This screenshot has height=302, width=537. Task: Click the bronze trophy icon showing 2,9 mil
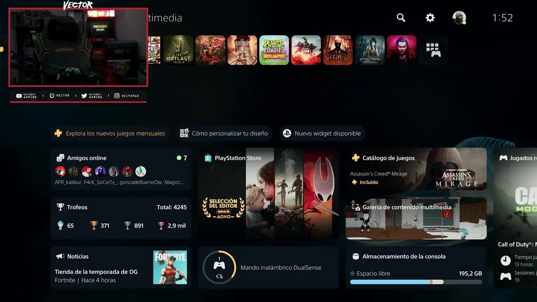pyautogui.click(x=161, y=226)
